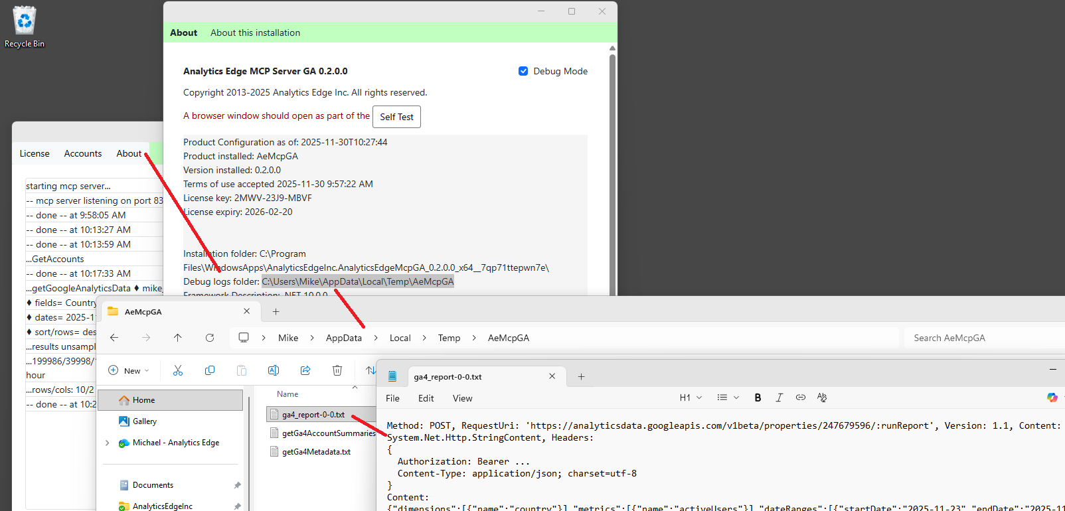Viewport: 1065px width, 511px height.
Task: Expand Michael - Analytics Edge tree node
Action: tap(108, 443)
